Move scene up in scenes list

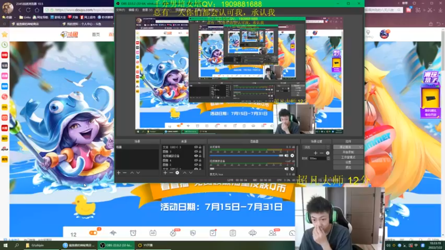coord(132,173)
